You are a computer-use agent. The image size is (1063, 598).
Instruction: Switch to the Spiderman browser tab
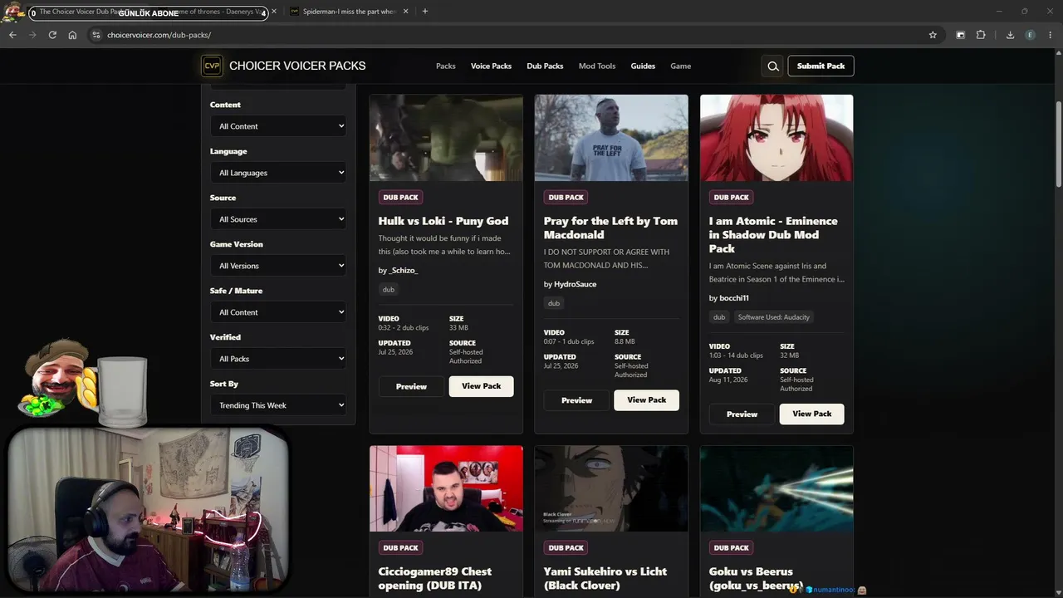pos(347,12)
